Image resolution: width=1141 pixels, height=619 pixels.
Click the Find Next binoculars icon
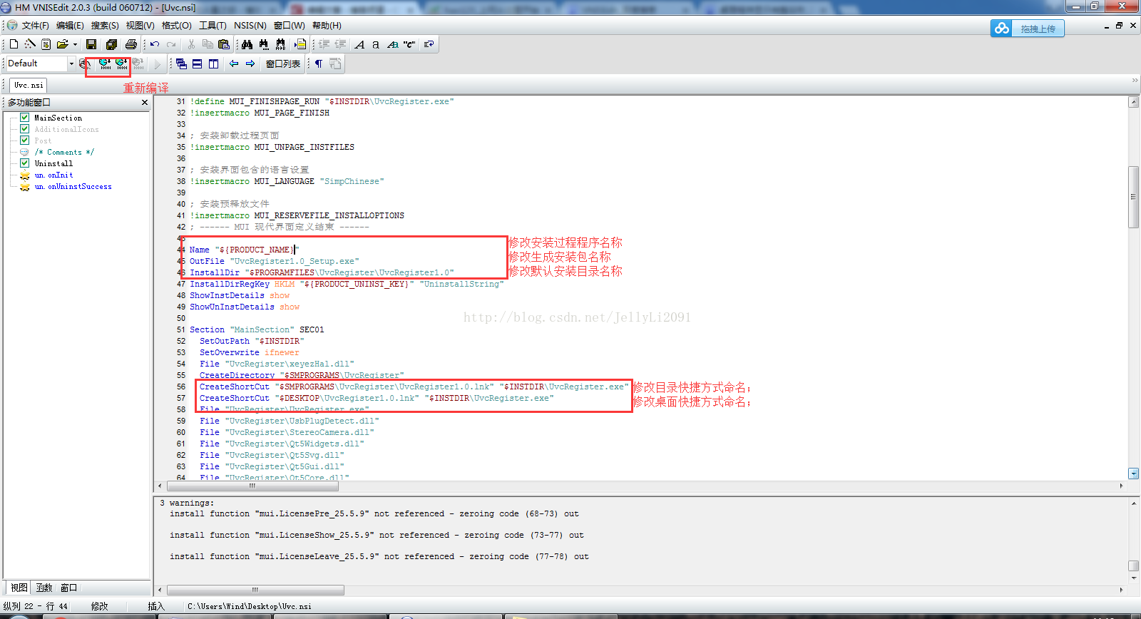(264, 44)
